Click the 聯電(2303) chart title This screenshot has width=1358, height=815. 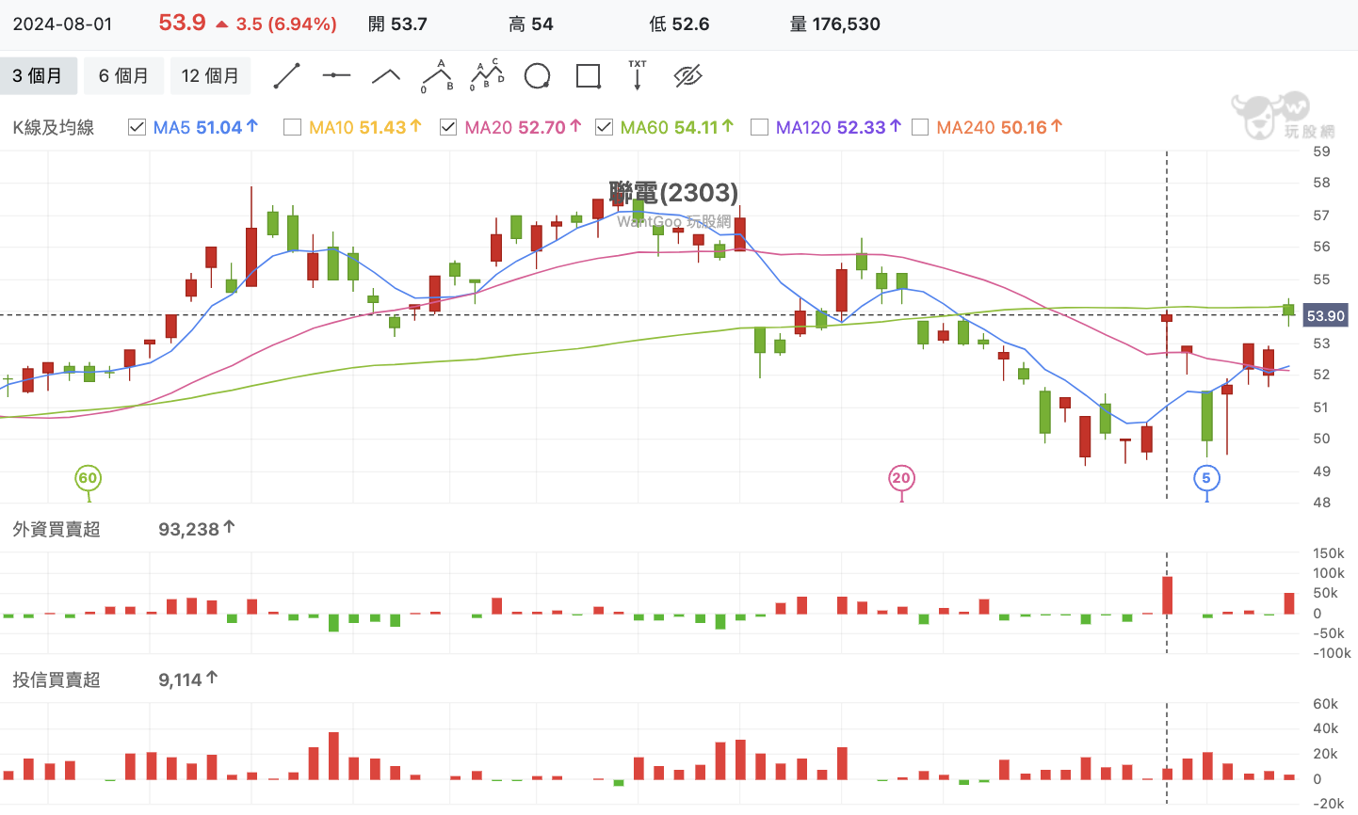coord(673,193)
